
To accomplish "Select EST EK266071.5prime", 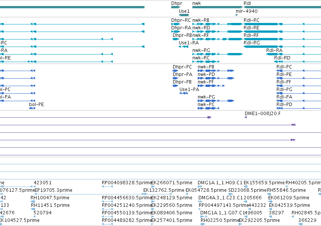I will [153, 187].
